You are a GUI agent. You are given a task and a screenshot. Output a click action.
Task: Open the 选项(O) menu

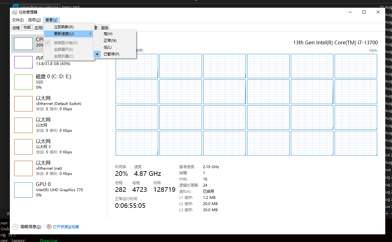[34, 20]
